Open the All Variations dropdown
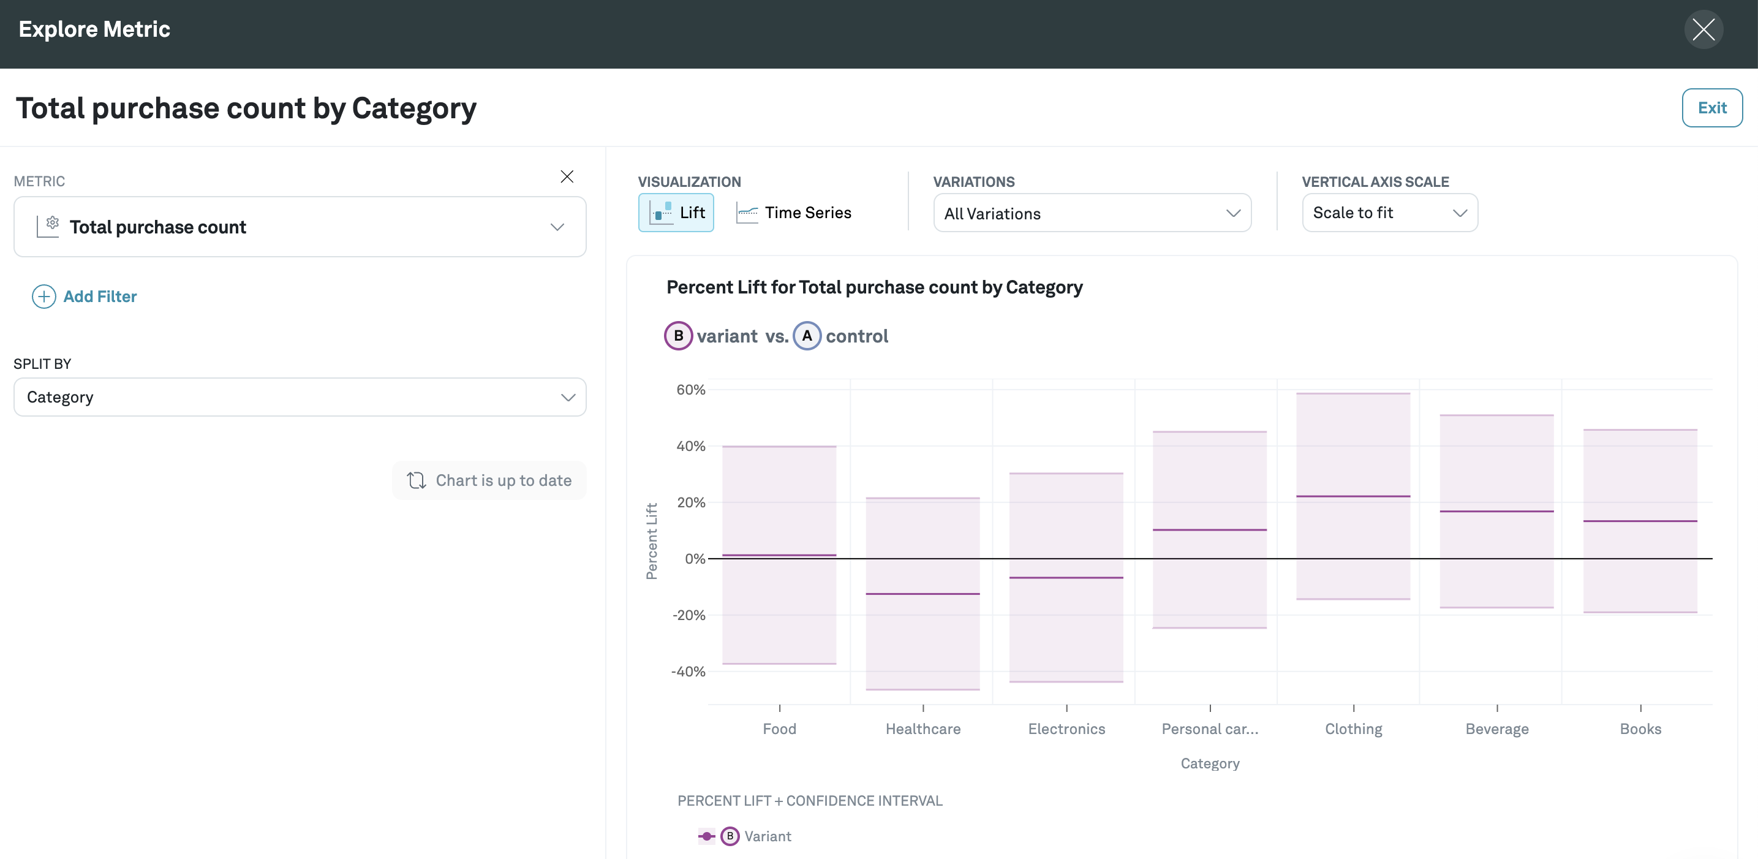Screen dimensions: 1758x859 (1091, 214)
